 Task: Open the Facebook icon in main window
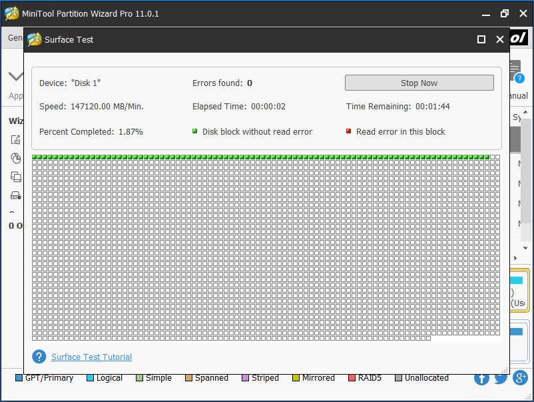(481, 378)
